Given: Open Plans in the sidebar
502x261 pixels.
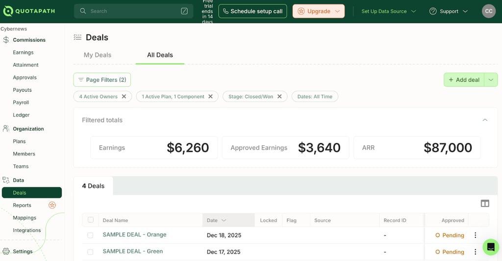Looking at the screenshot, I should tap(19, 141).
